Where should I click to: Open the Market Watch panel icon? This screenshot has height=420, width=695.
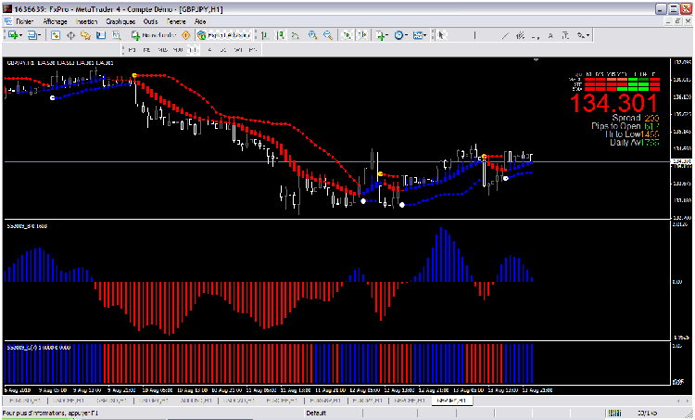(56, 35)
